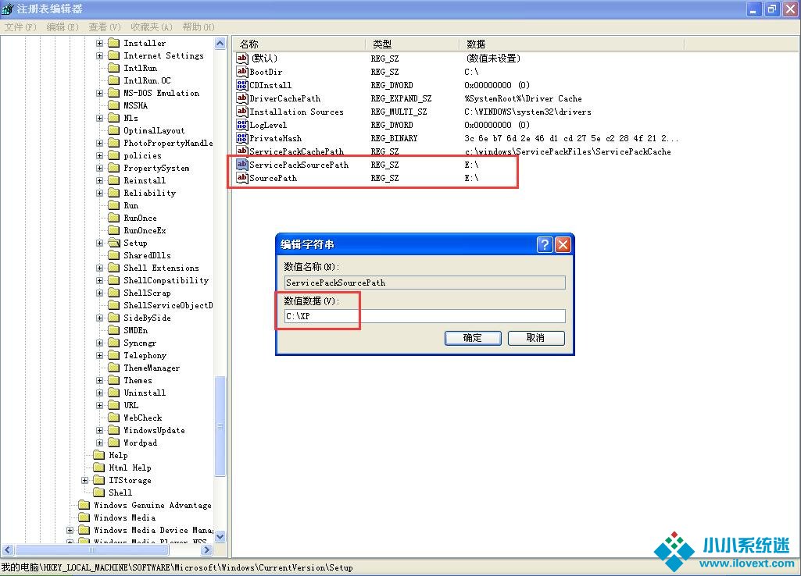Click the tree scroll up arrow

(220, 44)
